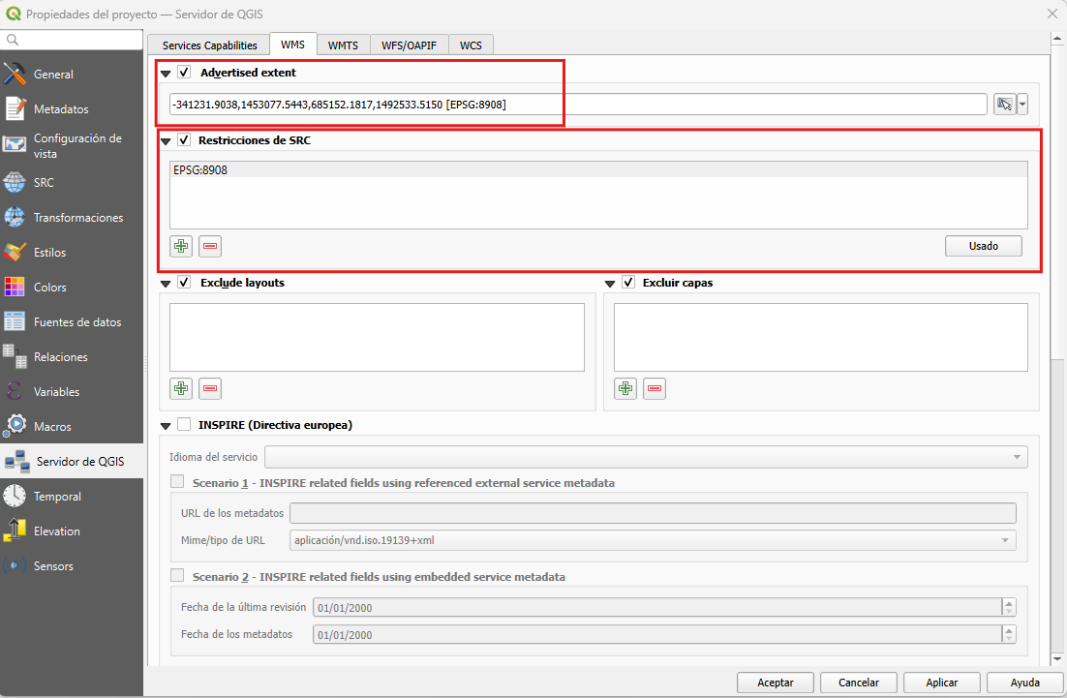Image resolution: width=1067 pixels, height=698 pixels.
Task: Select the Metadatos sidebar icon
Action: coord(15,108)
